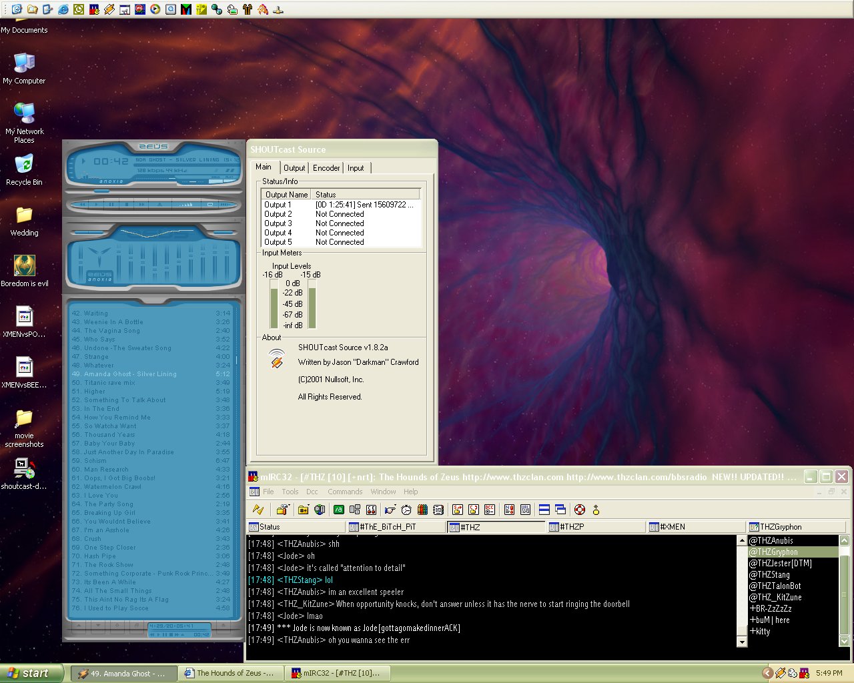Click the DCC Send folder icon marked S

(458, 510)
